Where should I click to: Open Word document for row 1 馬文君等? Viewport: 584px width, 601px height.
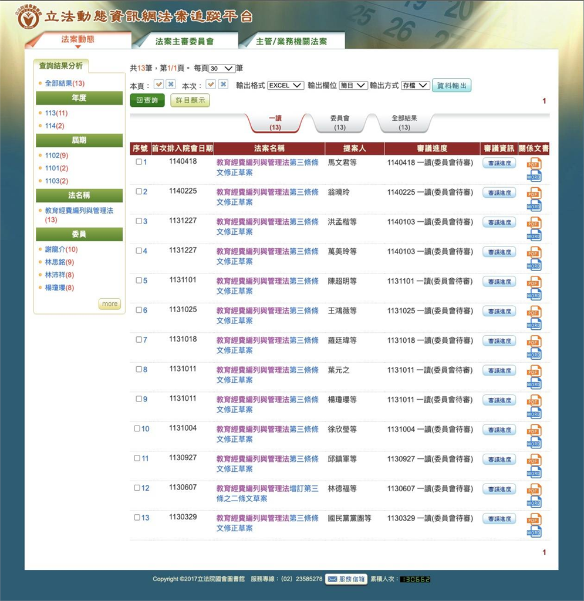534,176
